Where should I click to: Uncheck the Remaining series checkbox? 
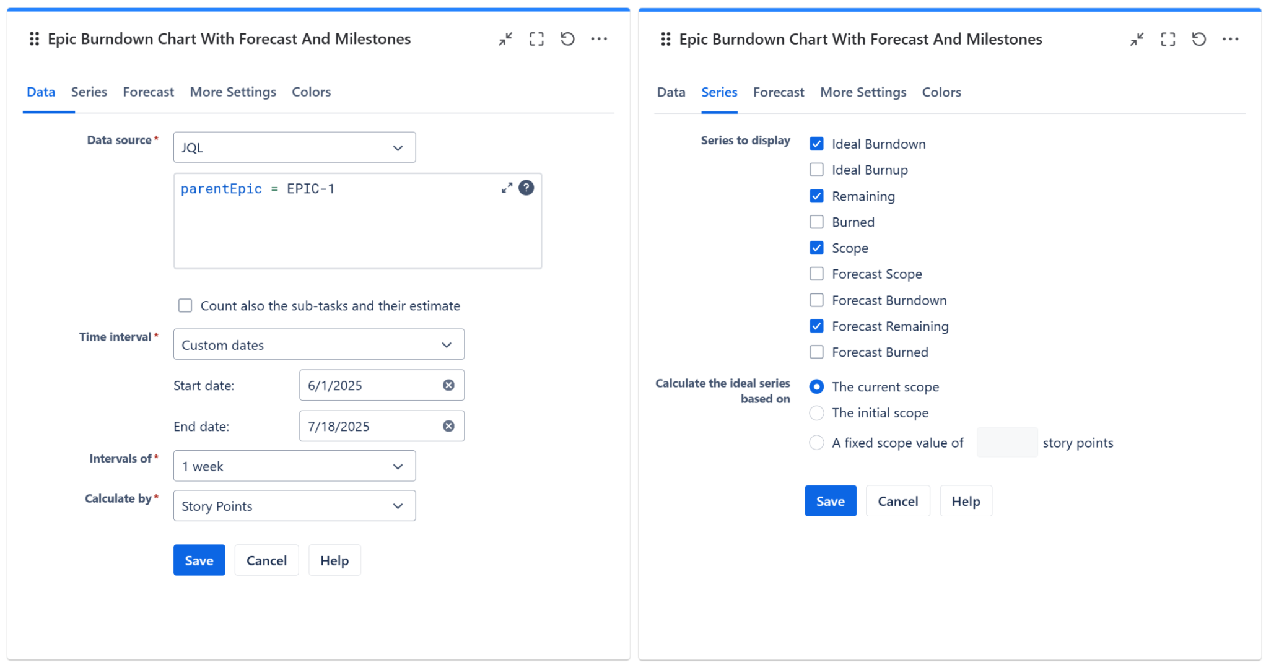coord(816,196)
